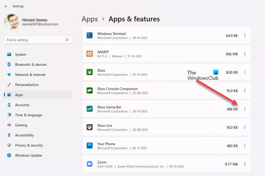The height and width of the screenshot is (176, 265).
Task: Select Apps in the sidebar
Action: pos(38,95)
